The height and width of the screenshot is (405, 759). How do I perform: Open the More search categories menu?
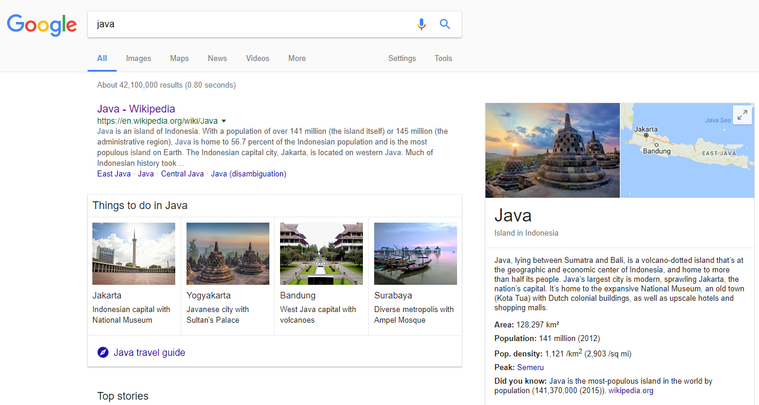point(297,59)
